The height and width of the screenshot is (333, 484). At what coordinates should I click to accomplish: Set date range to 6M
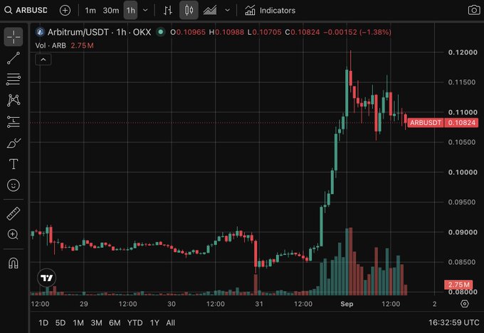[115, 323]
